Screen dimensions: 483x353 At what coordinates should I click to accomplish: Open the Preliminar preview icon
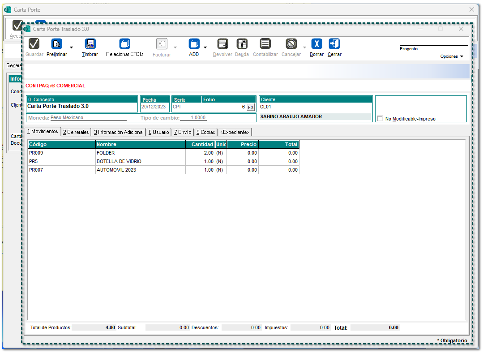click(x=57, y=44)
